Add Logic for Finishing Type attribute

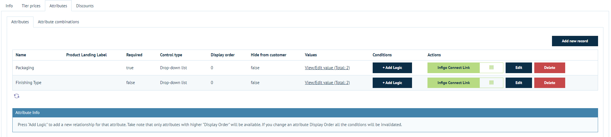point(392,83)
